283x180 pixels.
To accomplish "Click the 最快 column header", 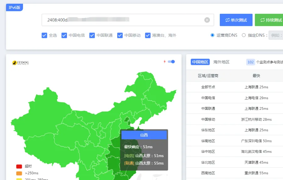I will coord(256,76).
